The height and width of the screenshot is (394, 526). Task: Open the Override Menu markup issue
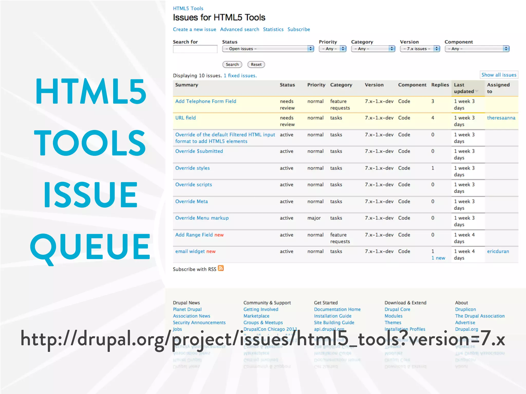pyautogui.click(x=202, y=218)
